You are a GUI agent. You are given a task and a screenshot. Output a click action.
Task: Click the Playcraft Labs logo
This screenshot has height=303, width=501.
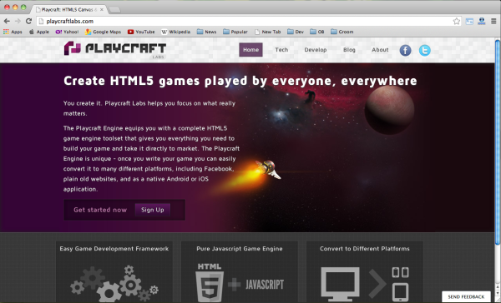point(115,49)
